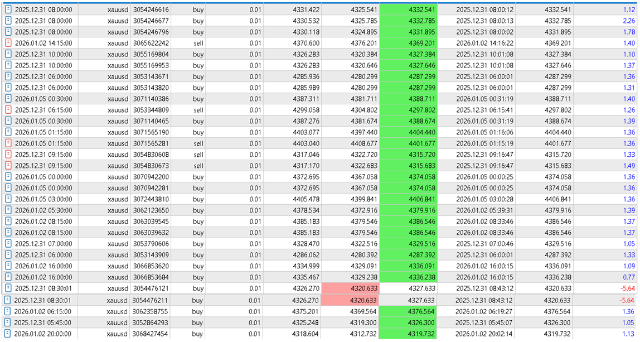Click close time 2026.01.02 20:02:14
The image size is (640, 342).
(484, 334)
